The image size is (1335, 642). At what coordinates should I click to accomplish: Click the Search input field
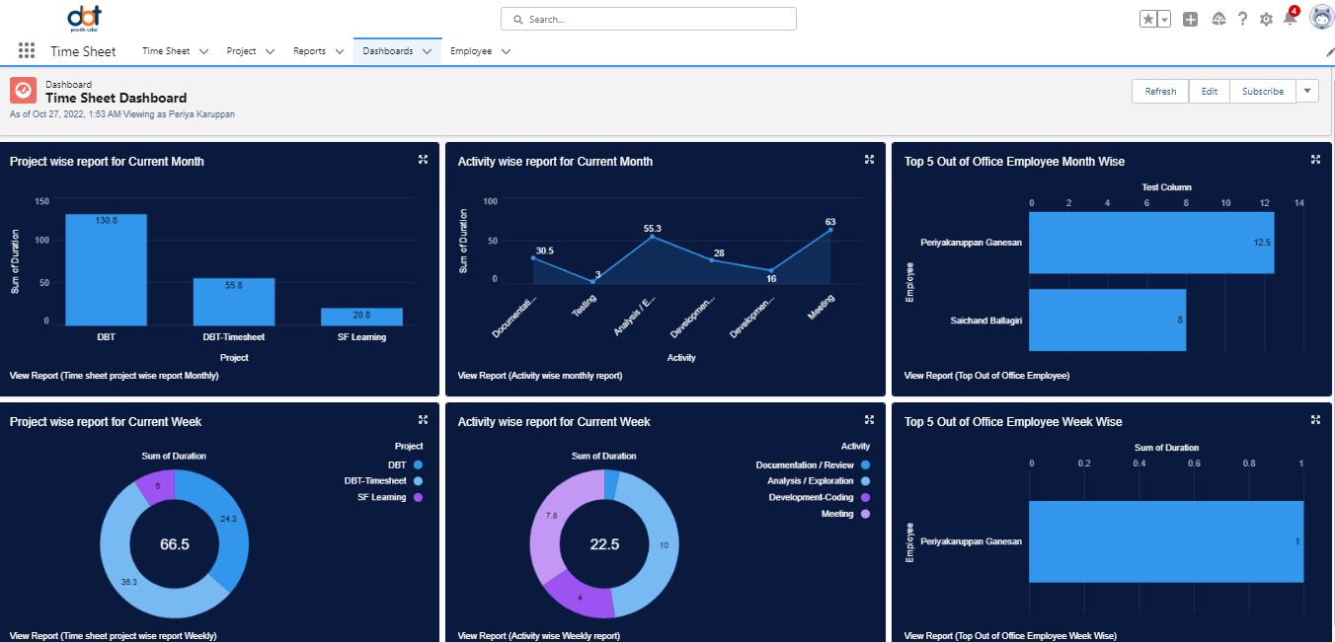point(649,19)
